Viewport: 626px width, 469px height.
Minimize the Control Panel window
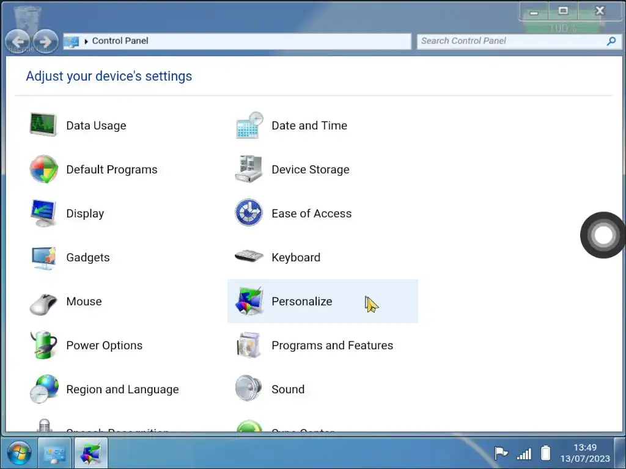click(x=534, y=11)
